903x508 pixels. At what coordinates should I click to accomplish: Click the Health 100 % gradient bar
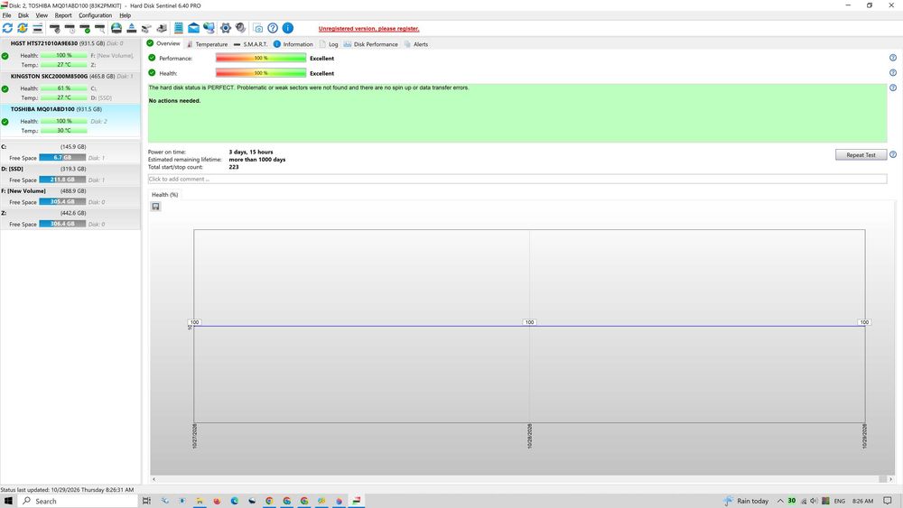261,73
